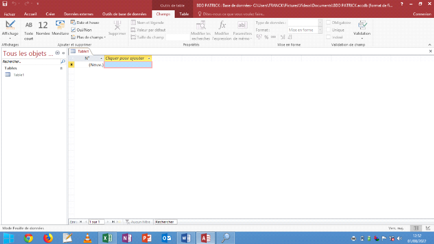Select Table1 in the navigation pane
Viewport: 434px width, 244px height.
tap(18, 74)
